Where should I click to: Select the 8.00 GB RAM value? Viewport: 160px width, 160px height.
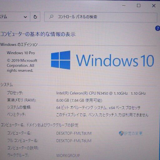pyautogui.click(x=79, y=100)
